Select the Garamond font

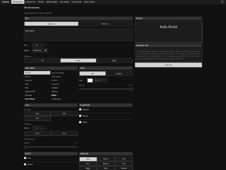point(37,80)
